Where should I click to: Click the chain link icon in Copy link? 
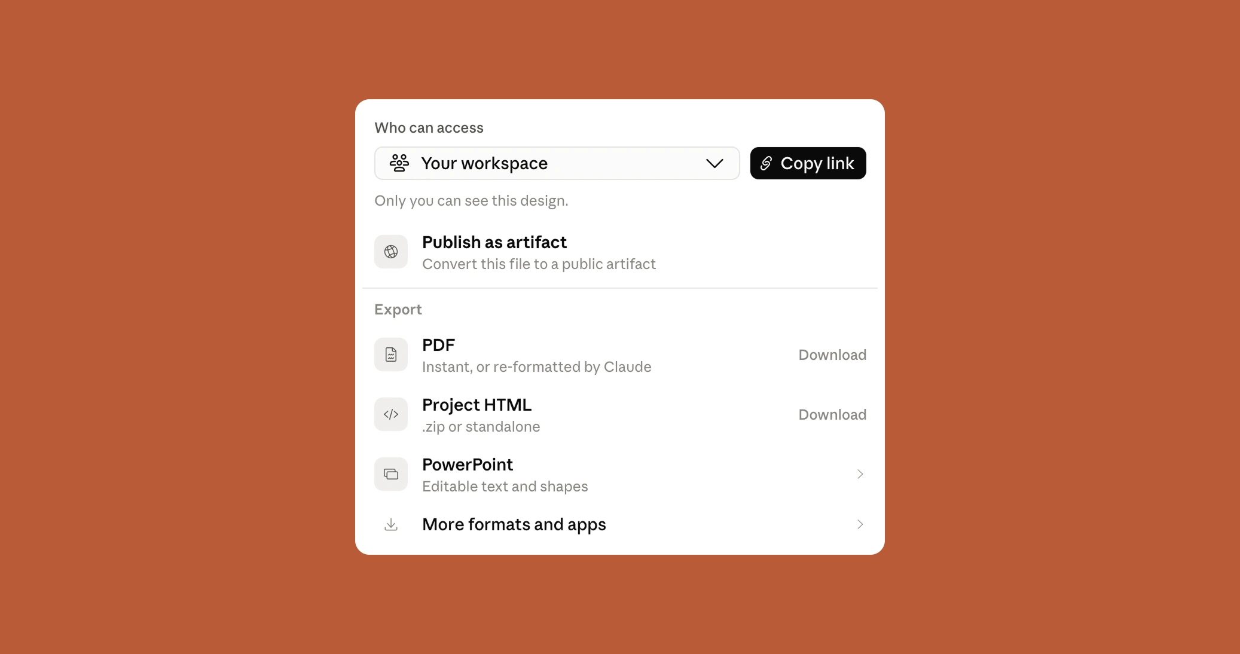pyautogui.click(x=766, y=163)
